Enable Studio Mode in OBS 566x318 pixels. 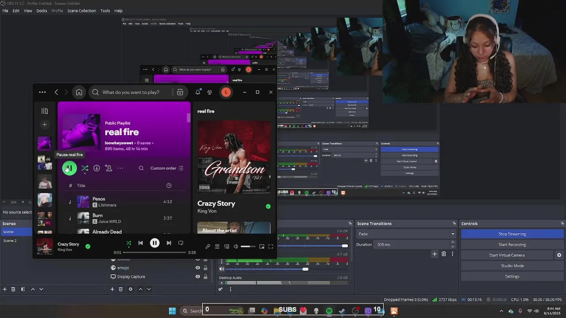(512, 266)
